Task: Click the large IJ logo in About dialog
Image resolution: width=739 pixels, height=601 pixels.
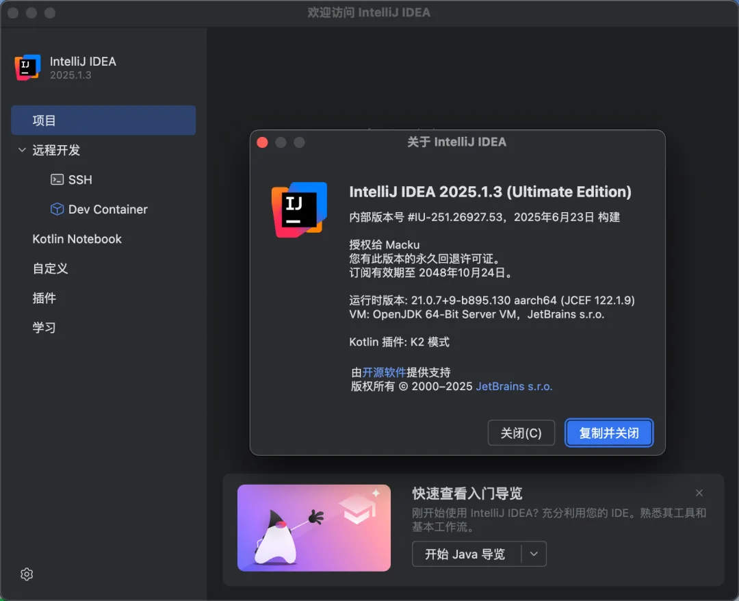Action: (x=299, y=209)
